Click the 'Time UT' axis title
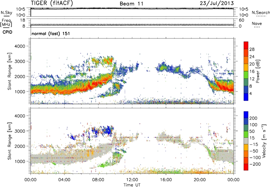Screen dimensions: 270x187 (132, 185)
